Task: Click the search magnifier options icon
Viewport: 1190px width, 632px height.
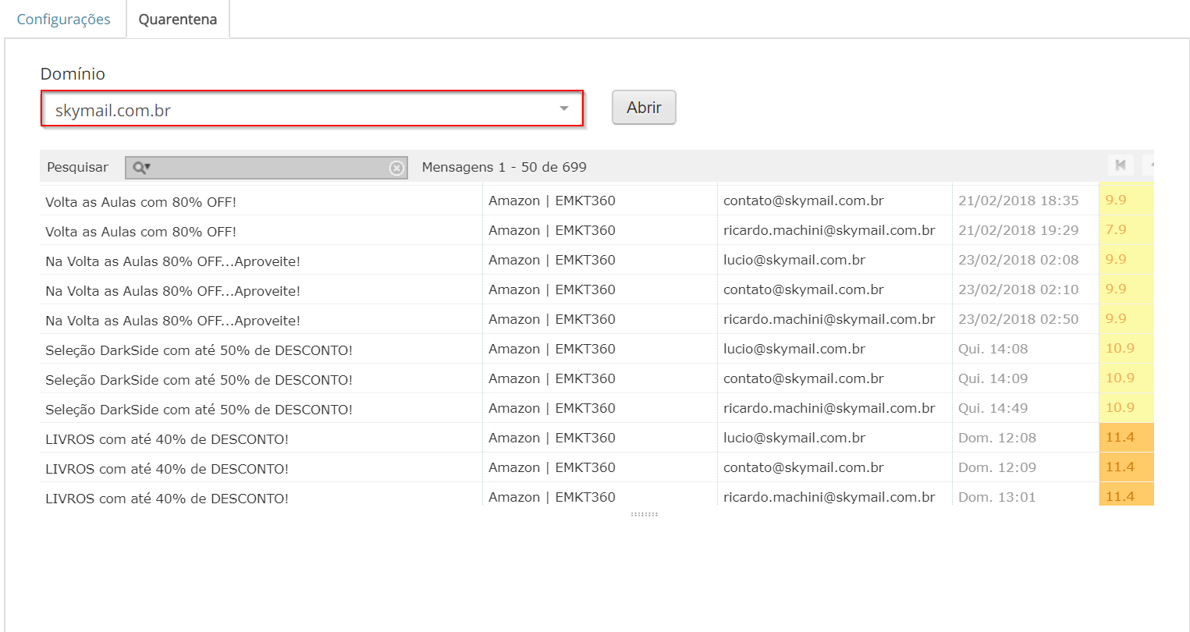Action: (141, 168)
